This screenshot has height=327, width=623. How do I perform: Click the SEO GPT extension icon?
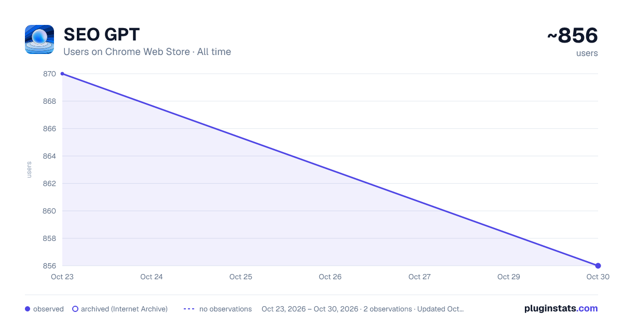tap(39, 39)
